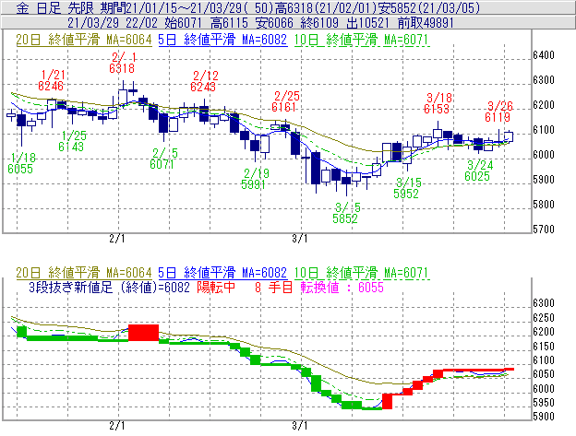
Task: Click the 陽転中 status text
Action: point(216,287)
